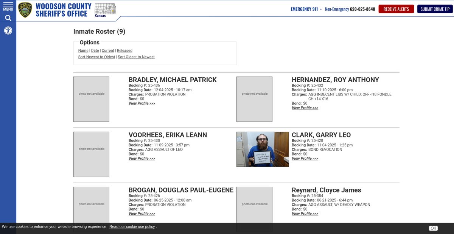Show the Current inmates tab

click(x=108, y=51)
